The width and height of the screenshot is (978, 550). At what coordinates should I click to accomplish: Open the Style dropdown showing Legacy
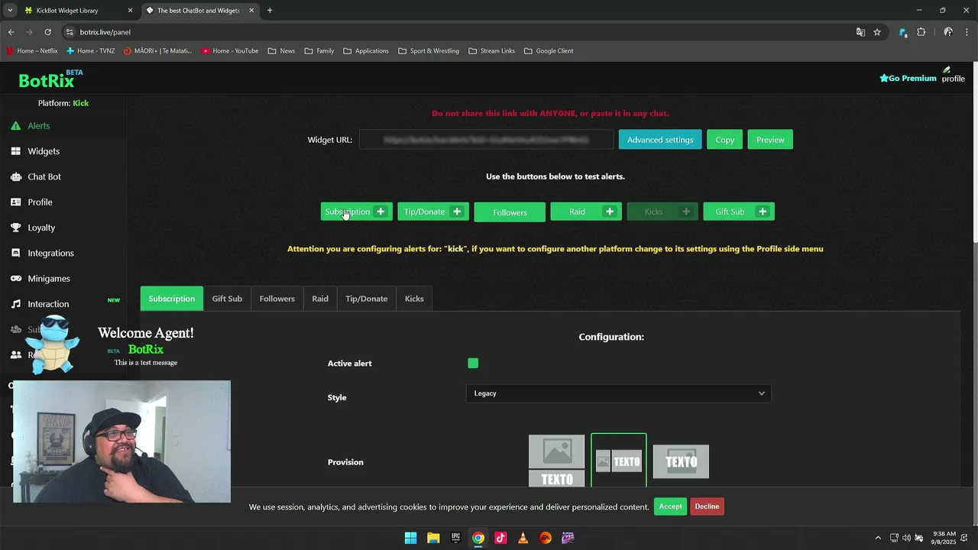[618, 393]
